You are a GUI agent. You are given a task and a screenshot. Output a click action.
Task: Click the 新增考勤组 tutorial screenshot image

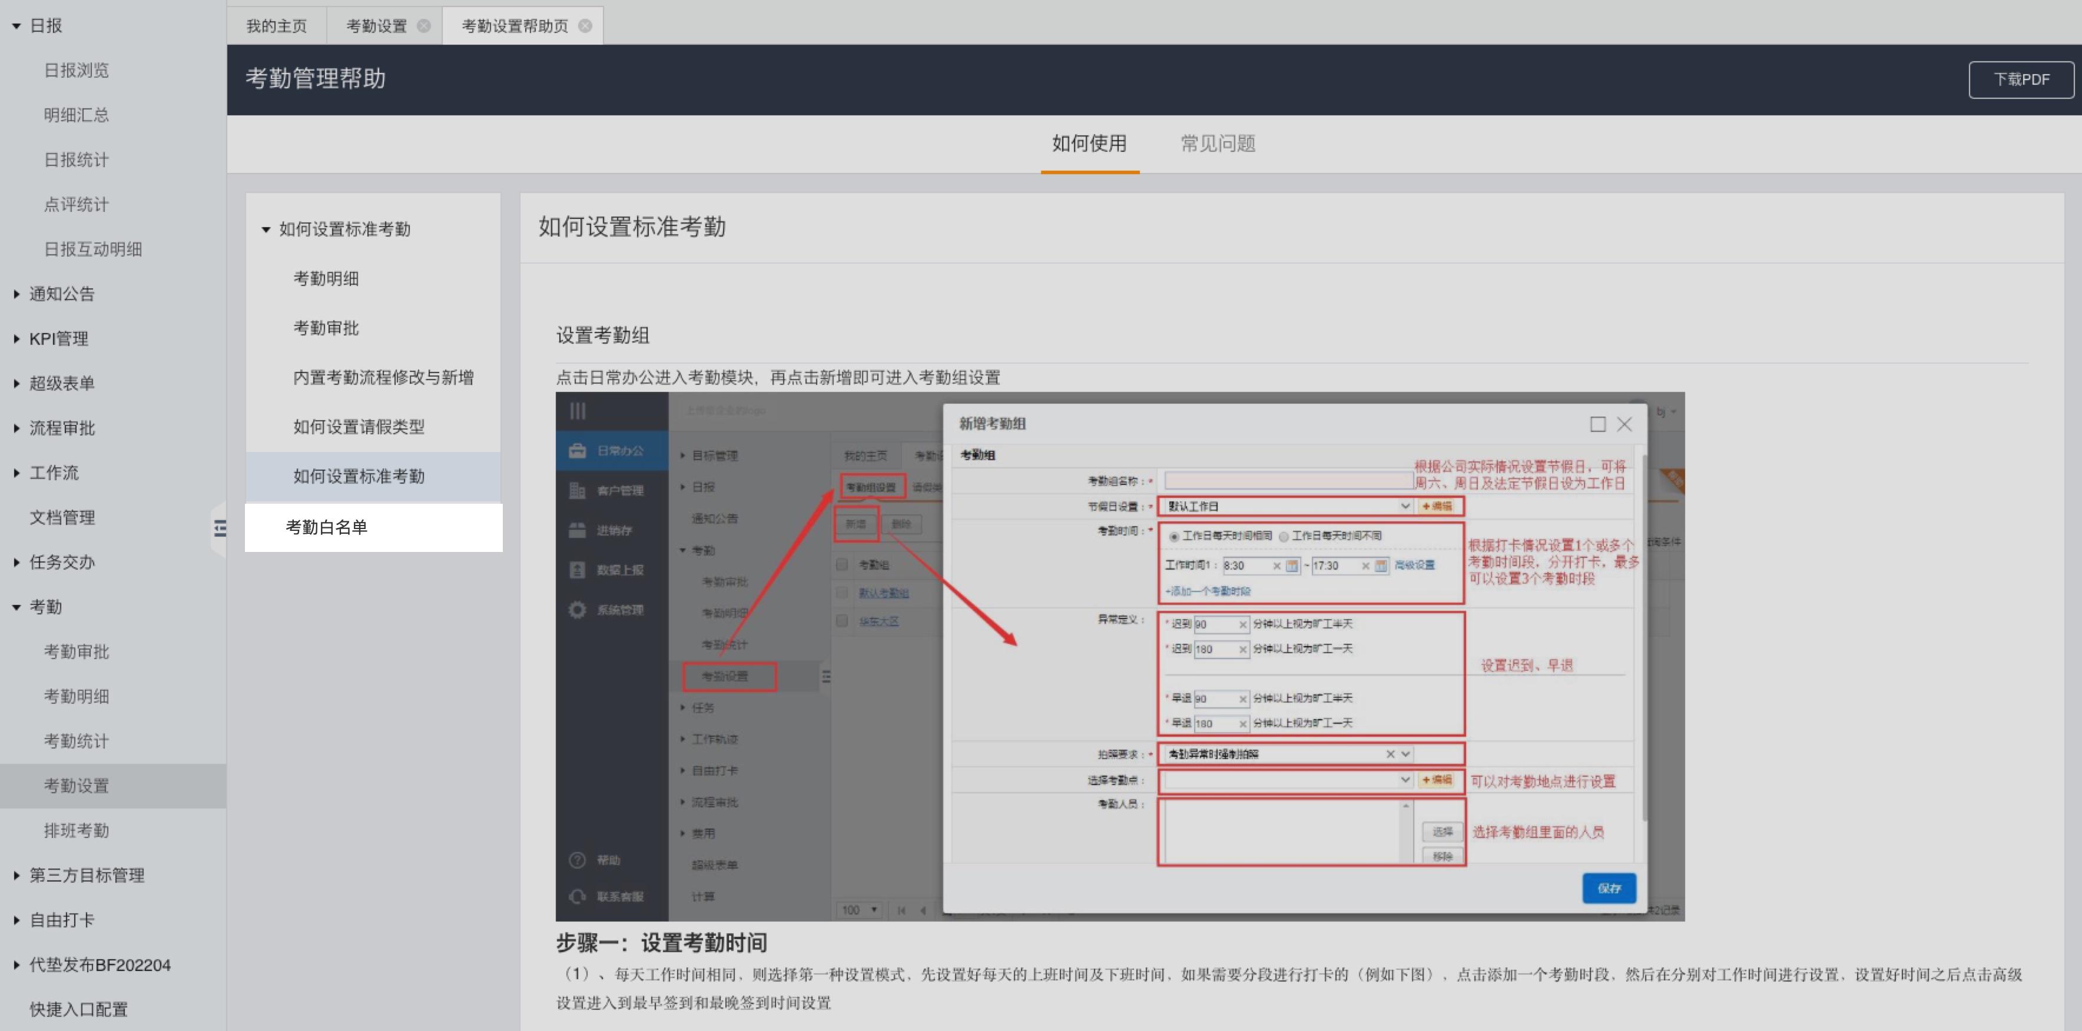1119,656
